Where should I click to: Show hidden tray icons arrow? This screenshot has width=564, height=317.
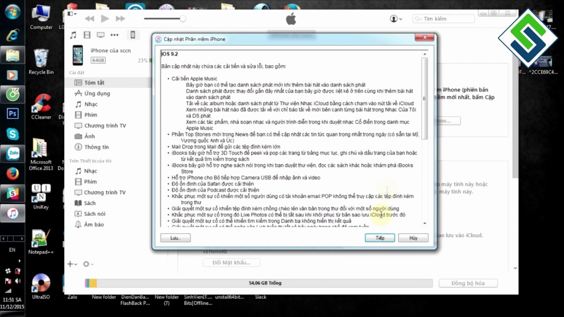pos(19,261)
